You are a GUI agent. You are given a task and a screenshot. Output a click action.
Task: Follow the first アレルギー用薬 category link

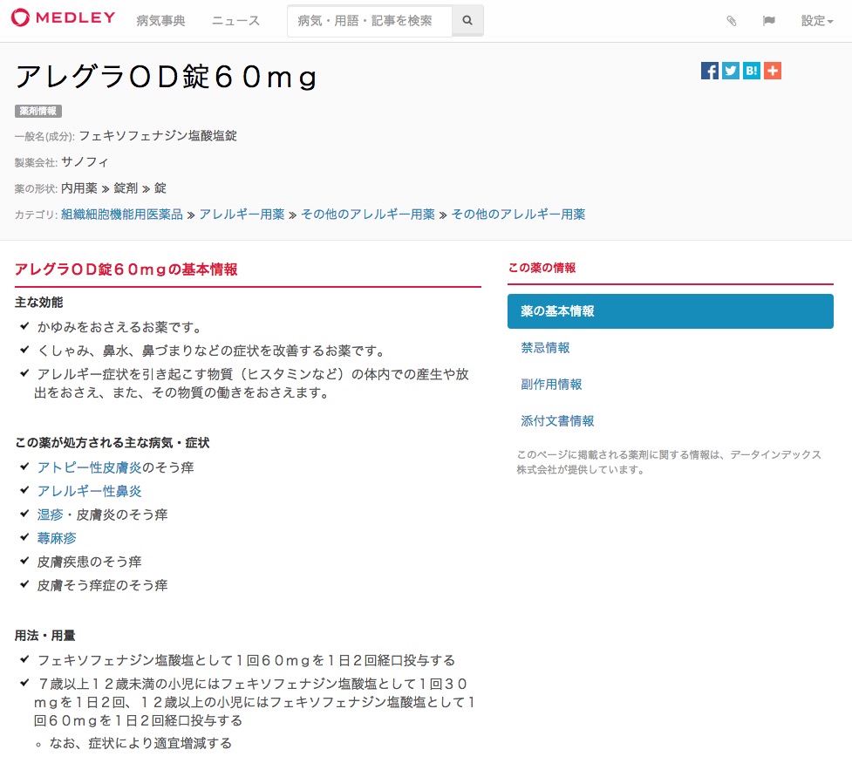tap(242, 215)
